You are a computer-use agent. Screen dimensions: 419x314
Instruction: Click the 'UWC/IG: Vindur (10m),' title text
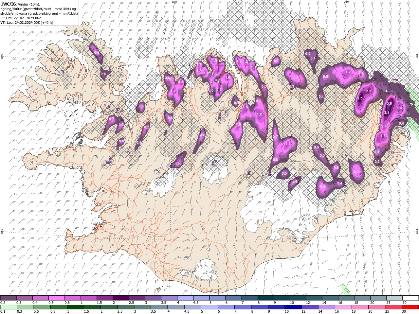click(20, 4)
